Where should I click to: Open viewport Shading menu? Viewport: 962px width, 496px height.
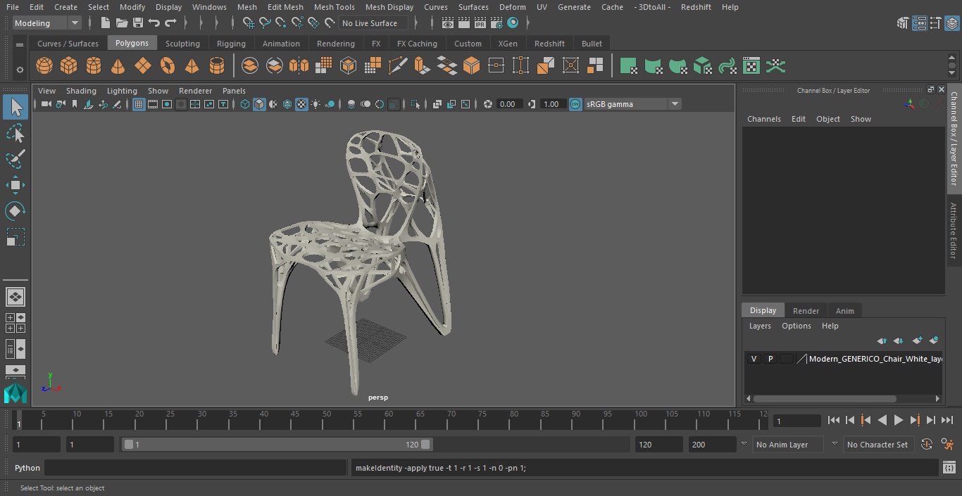tap(81, 91)
